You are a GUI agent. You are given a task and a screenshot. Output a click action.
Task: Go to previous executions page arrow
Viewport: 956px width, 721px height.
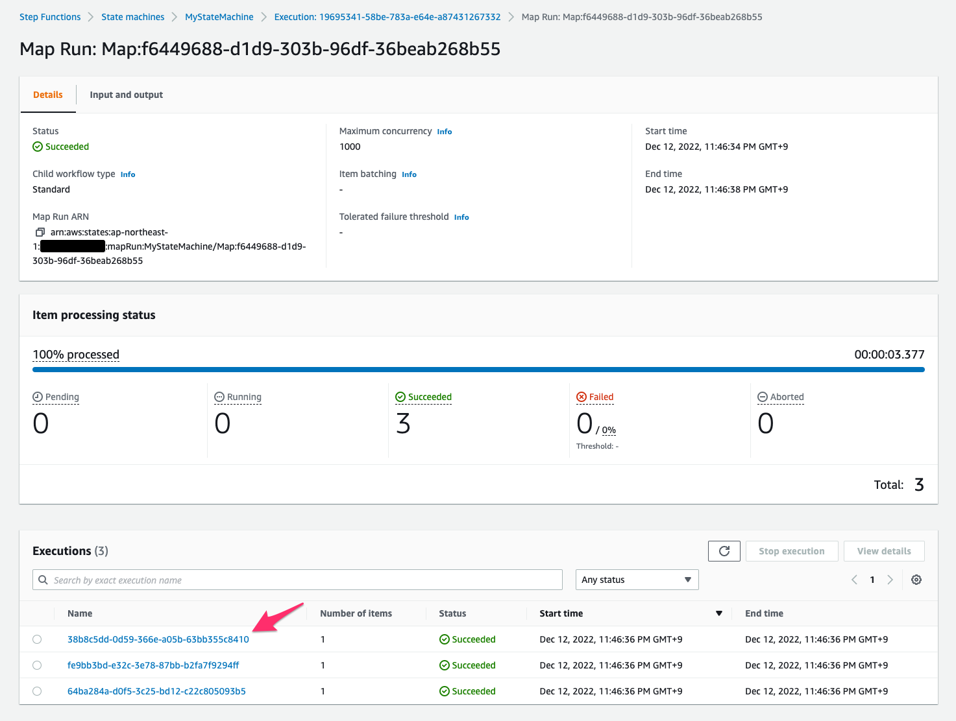pos(855,580)
